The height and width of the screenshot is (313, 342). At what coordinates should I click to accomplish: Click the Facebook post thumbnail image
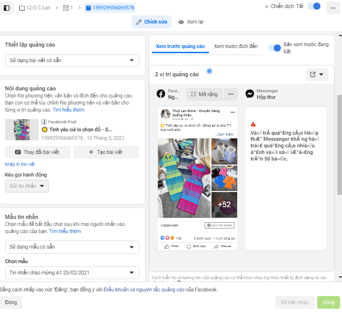[22, 129]
